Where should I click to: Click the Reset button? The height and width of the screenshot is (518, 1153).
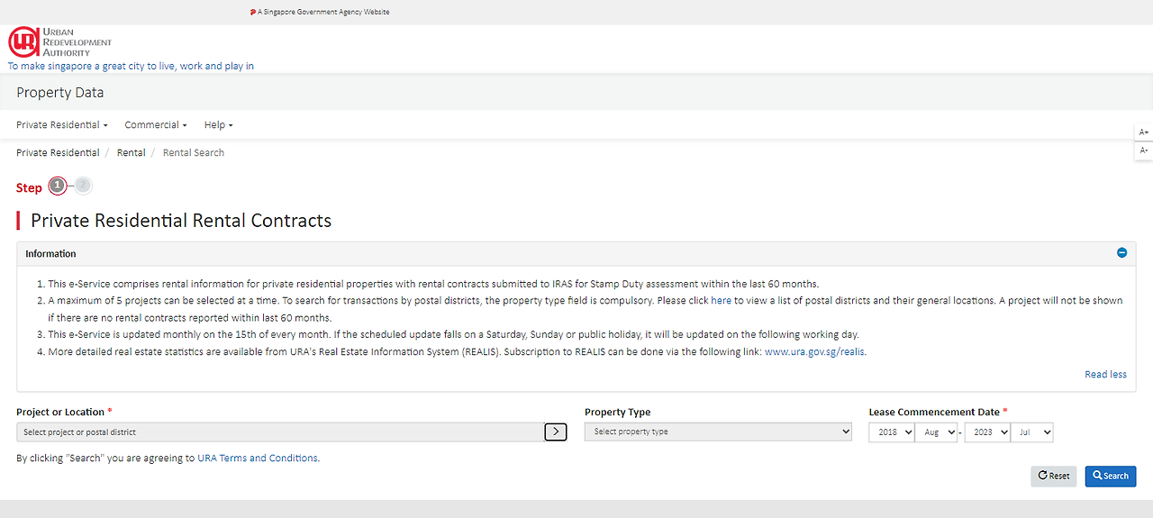coord(1053,476)
